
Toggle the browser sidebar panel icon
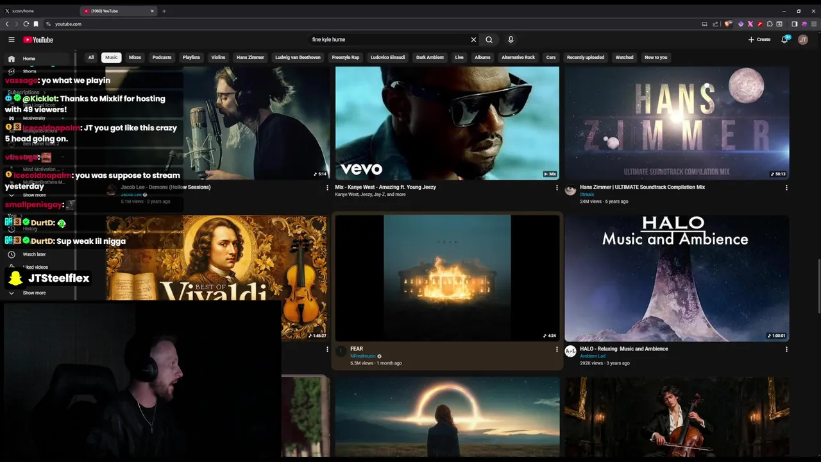(x=794, y=24)
